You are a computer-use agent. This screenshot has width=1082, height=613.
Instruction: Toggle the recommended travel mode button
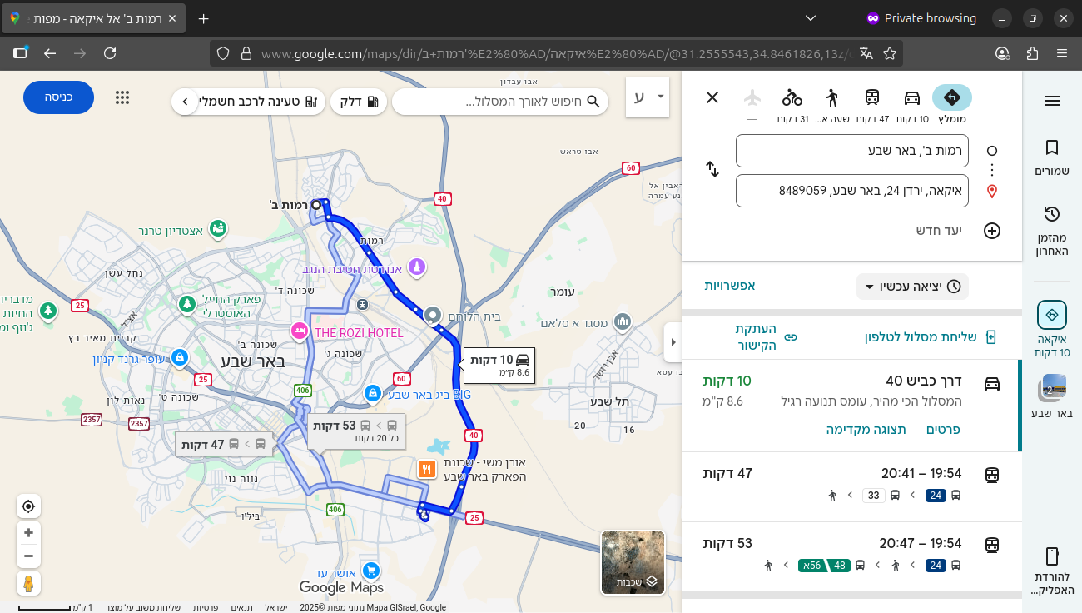point(952,98)
